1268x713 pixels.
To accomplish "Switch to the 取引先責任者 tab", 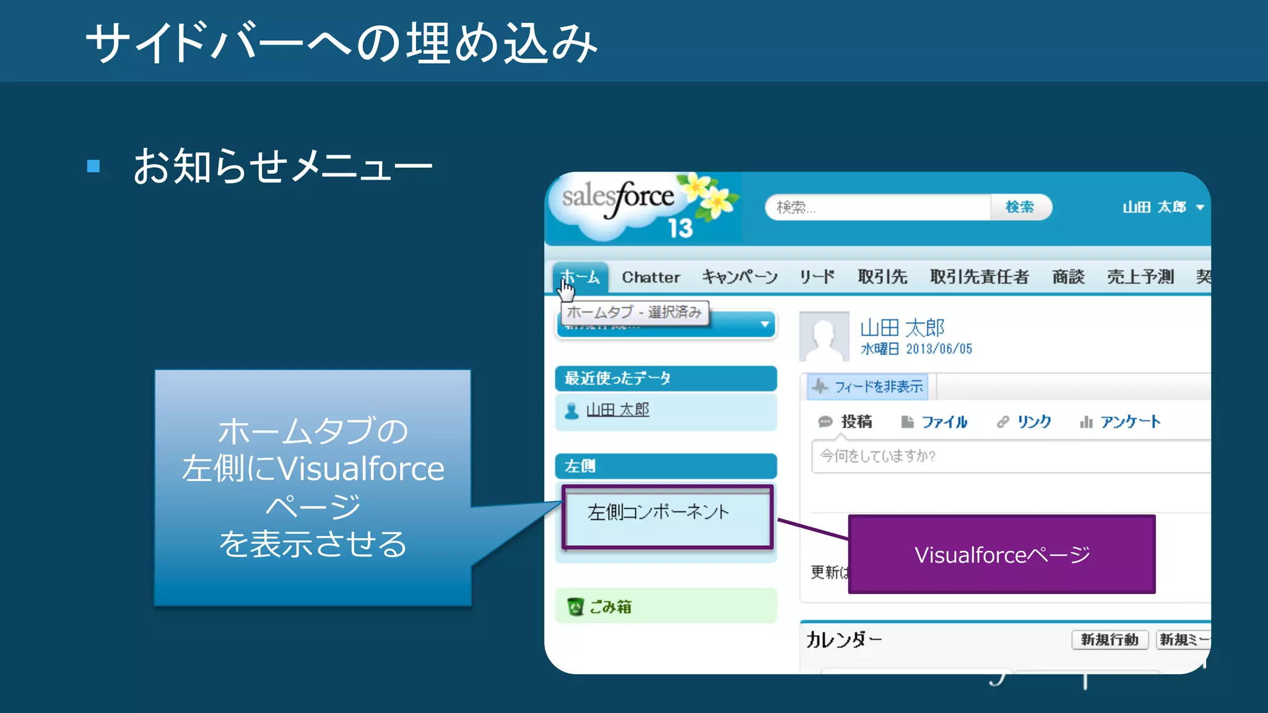I will (979, 277).
